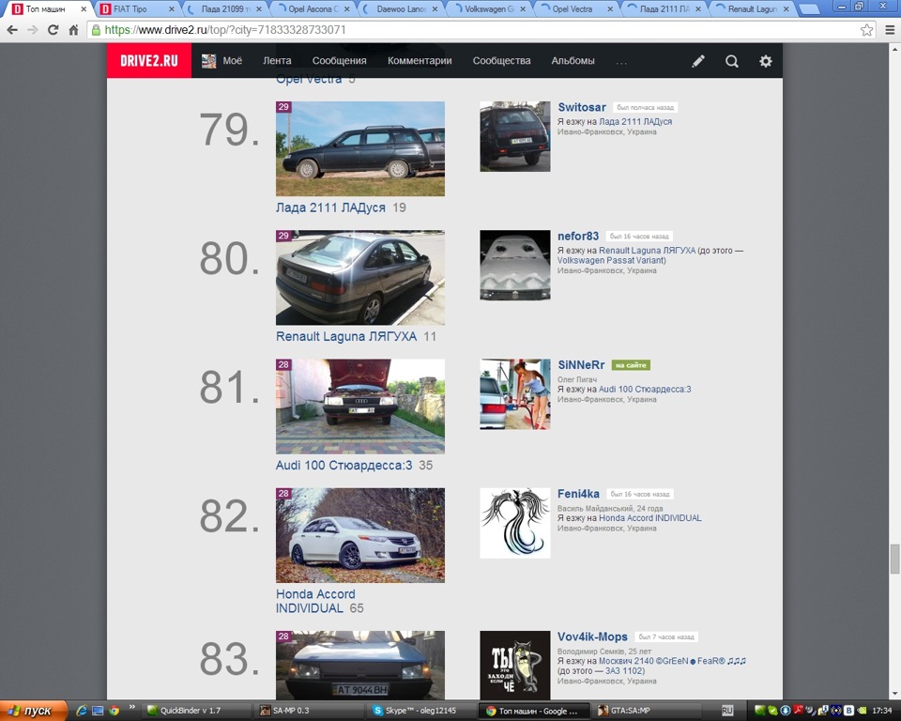The height and width of the screenshot is (721, 901).
Task: Expand quick launch chevron in taskbar
Action: tap(132, 707)
